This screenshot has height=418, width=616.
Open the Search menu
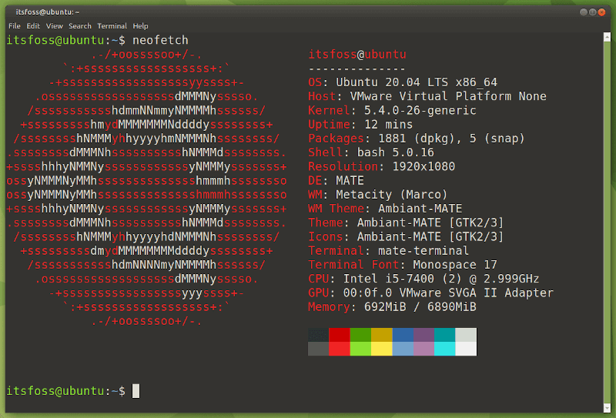coord(80,26)
